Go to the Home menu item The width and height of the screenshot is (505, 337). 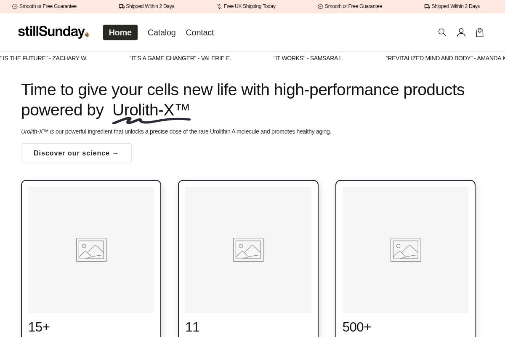point(120,32)
